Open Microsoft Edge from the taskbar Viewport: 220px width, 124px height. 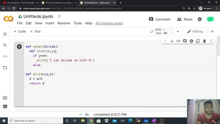point(130,121)
